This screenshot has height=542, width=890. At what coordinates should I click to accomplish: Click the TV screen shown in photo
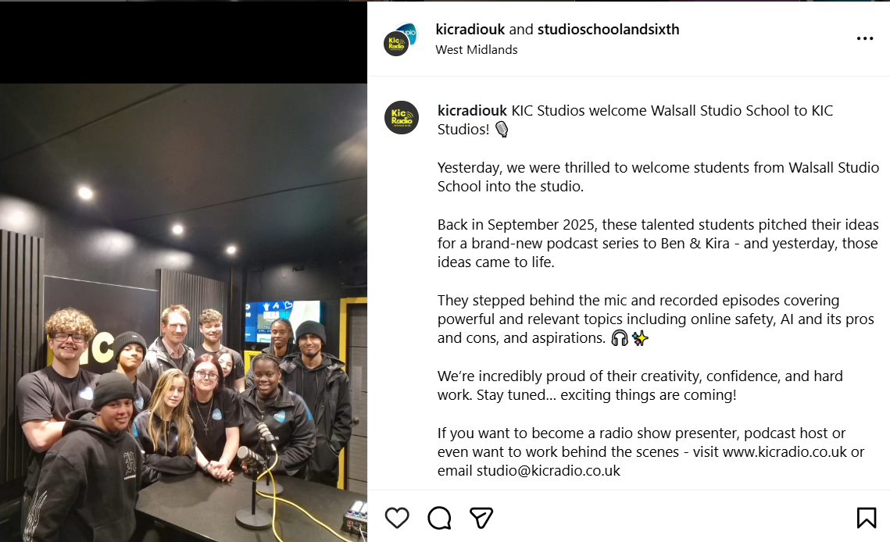pyautogui.click(x=284, y=321)
